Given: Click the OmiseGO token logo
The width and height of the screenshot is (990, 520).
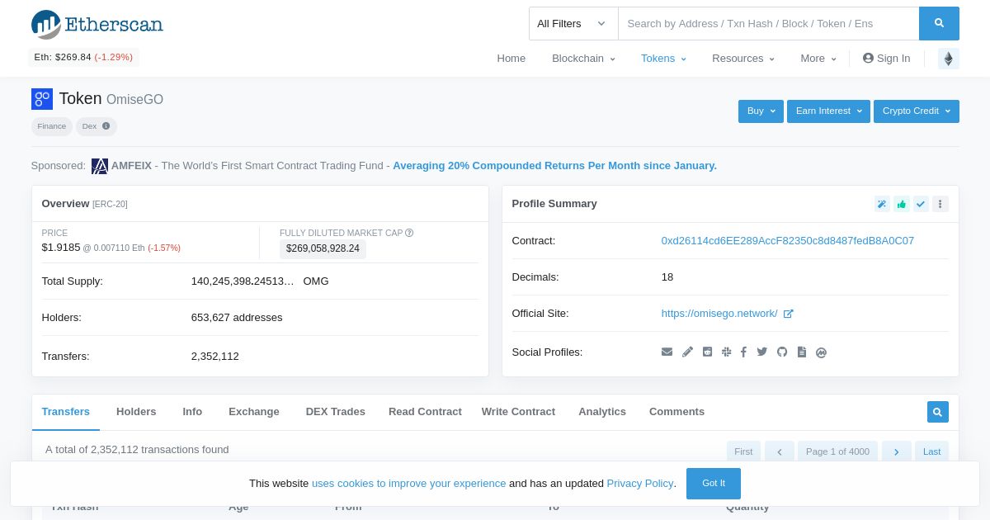Looking at the screenshot, I should [42, 99].
